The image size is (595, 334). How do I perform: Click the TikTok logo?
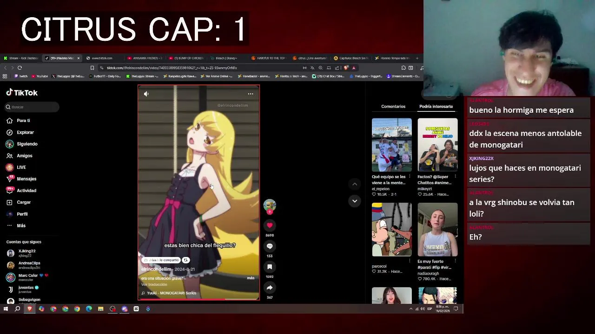[x=22, y=93]
